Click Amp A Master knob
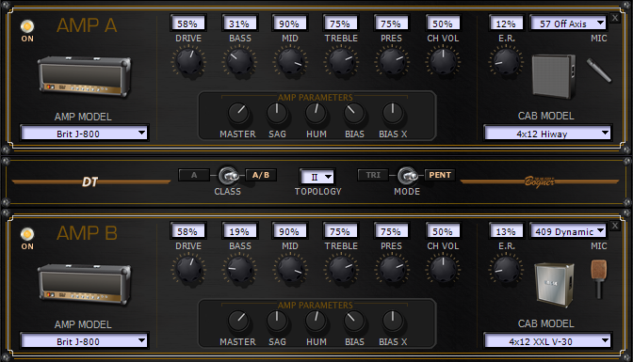633x362 pixels. coord(238,113)
